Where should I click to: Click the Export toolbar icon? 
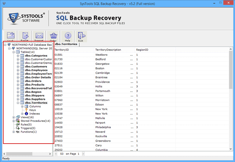coord(25,36)
